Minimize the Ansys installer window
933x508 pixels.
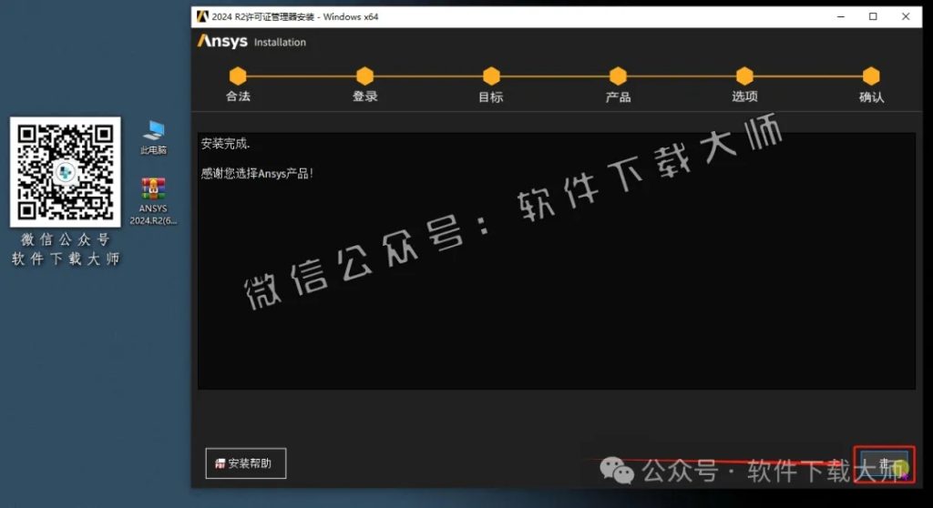(841, 16)
